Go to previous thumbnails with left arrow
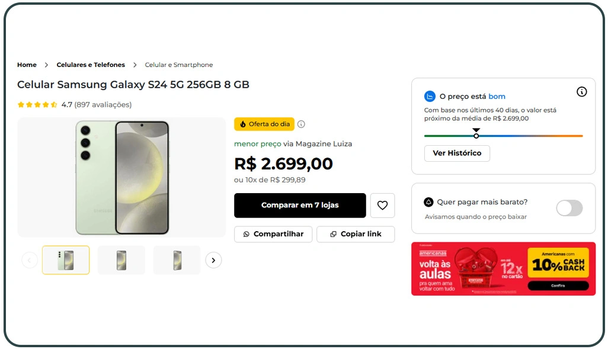Screen dimensions: 608x349 click(30, 260)
